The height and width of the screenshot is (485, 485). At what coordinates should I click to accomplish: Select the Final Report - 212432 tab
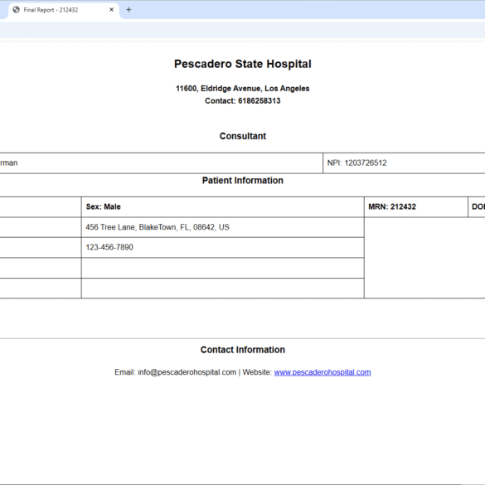[63, 10]
